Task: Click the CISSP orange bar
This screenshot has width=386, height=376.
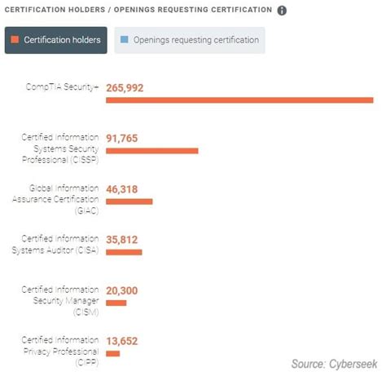Action: pos(152,151)
